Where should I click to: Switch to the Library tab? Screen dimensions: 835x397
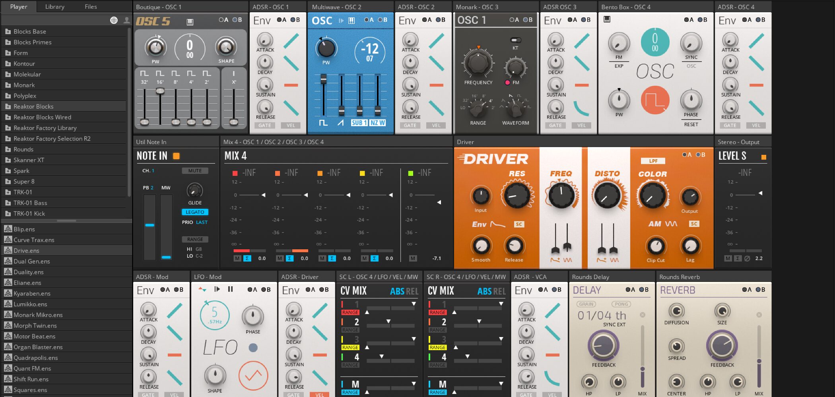click(54, 6)
